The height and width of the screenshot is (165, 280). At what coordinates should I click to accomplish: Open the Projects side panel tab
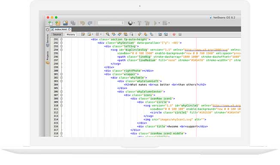tap(48, 58)
